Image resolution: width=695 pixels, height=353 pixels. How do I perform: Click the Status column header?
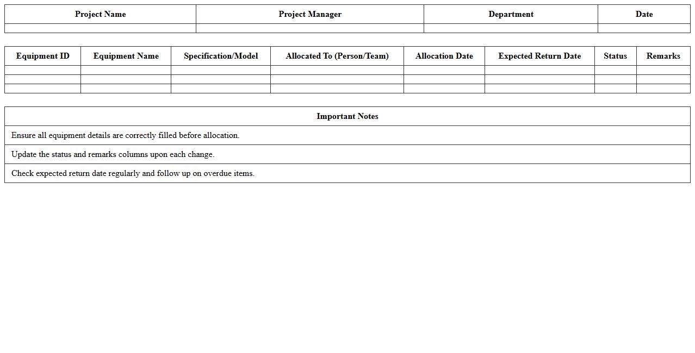click(615, 56)
